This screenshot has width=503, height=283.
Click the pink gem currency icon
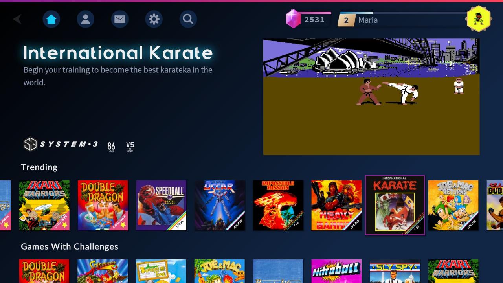point(293,19)
